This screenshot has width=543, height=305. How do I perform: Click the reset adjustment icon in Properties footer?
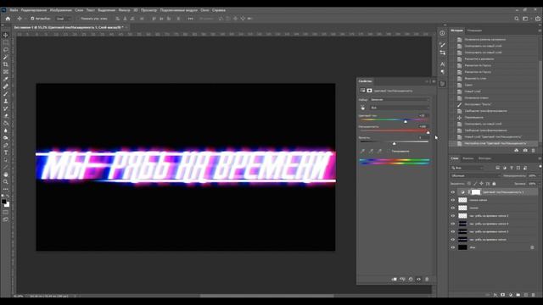(x=411, y=279)
